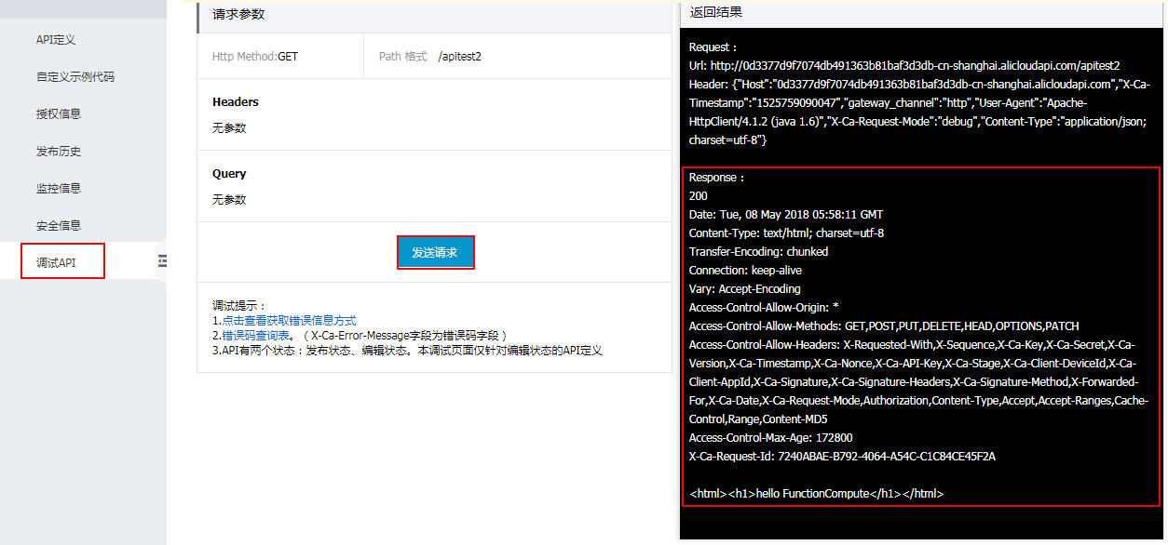1168x545 pixels.
Task: Open the API定义 sidebar item
Action: (x=55, y=40)
